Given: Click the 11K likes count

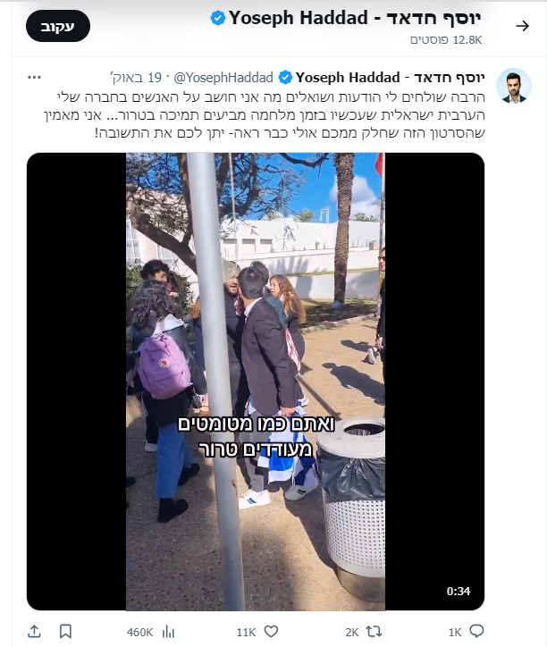Looking at the screenshot, I should click(x=246, y=632).
